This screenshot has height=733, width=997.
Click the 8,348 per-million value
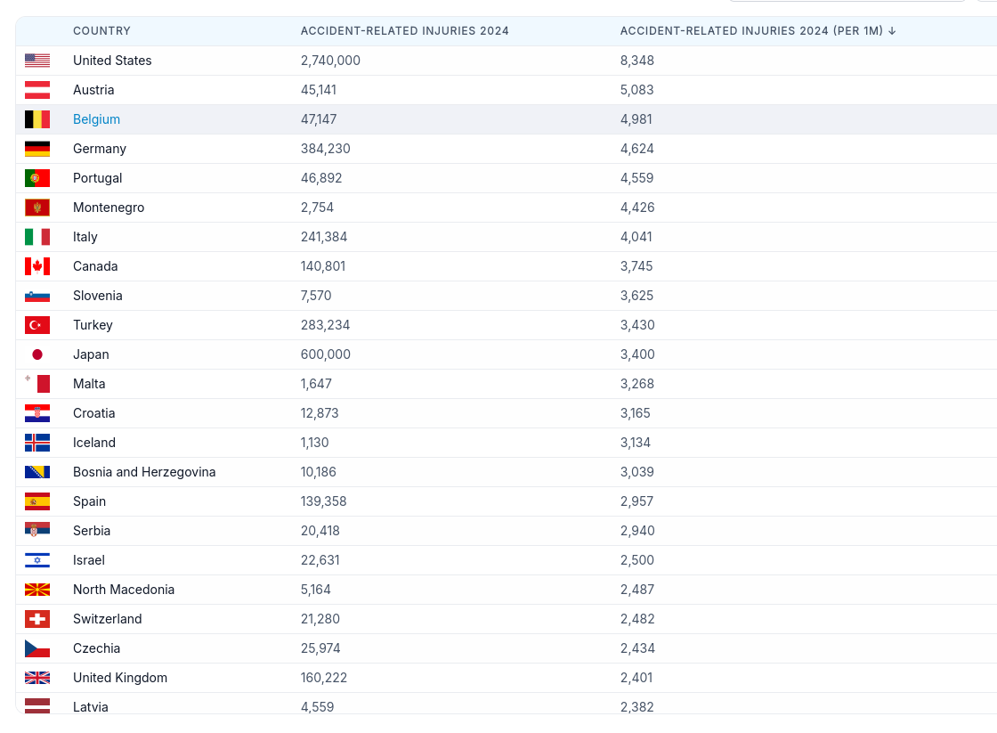click(x=637, y=61)
